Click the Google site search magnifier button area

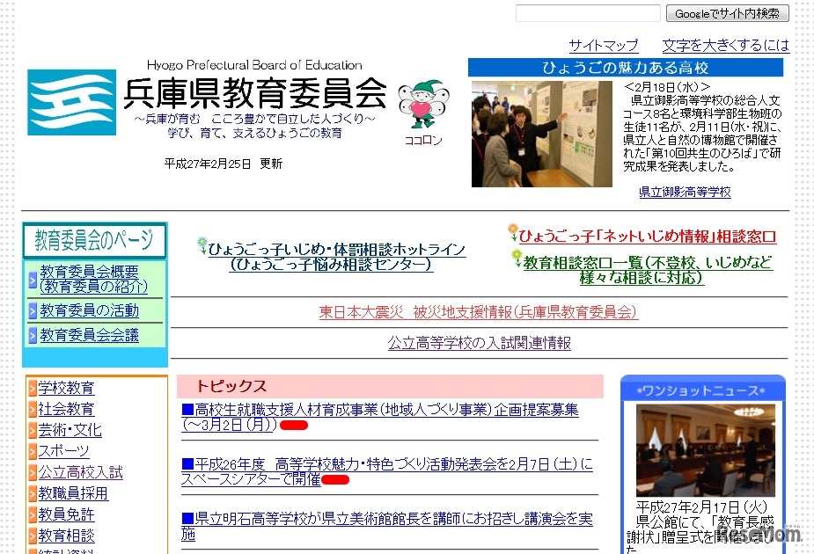[x=729, y=13]
